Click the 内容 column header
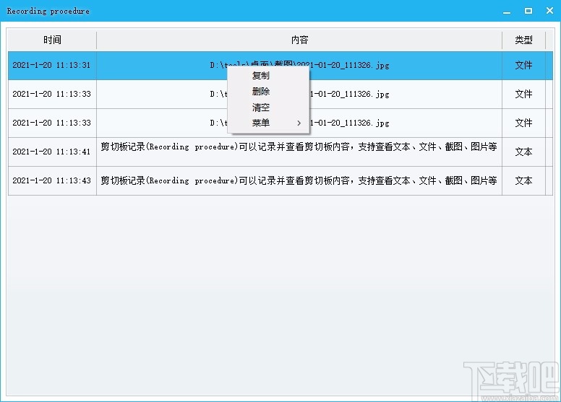 pyautogui.click(x=299, y=40)
